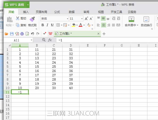Screen dimensions: 158x120
Task: Click the select-all corner triangle
Action: coord(10,45)
